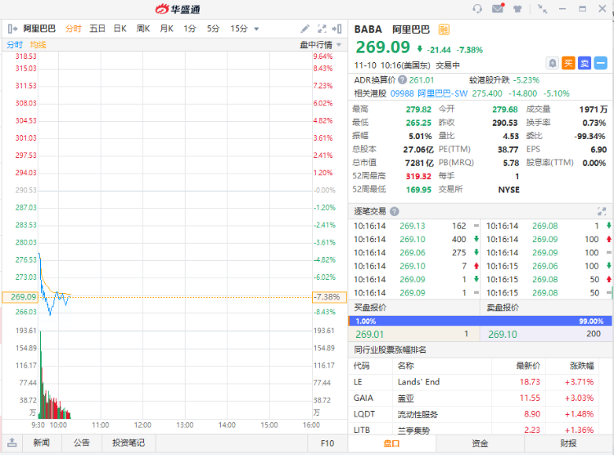Toggle the 均线 moving average line

38,44
